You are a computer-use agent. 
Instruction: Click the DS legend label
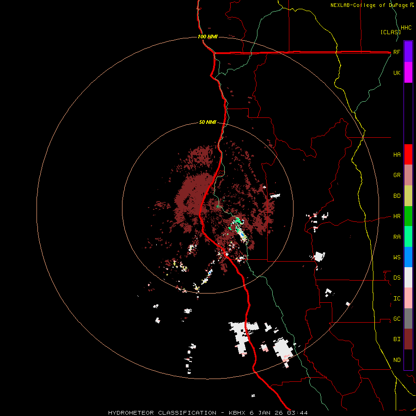click(397, 278)
